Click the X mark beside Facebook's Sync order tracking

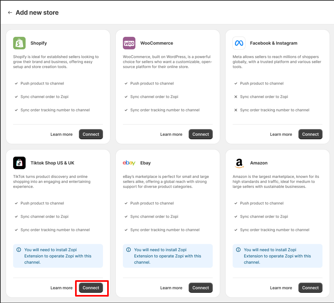236,110
